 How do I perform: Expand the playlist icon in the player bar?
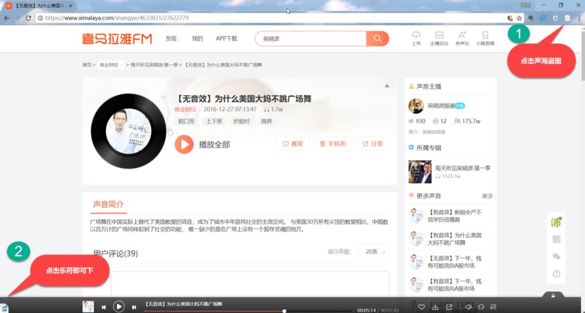point(494,307)
